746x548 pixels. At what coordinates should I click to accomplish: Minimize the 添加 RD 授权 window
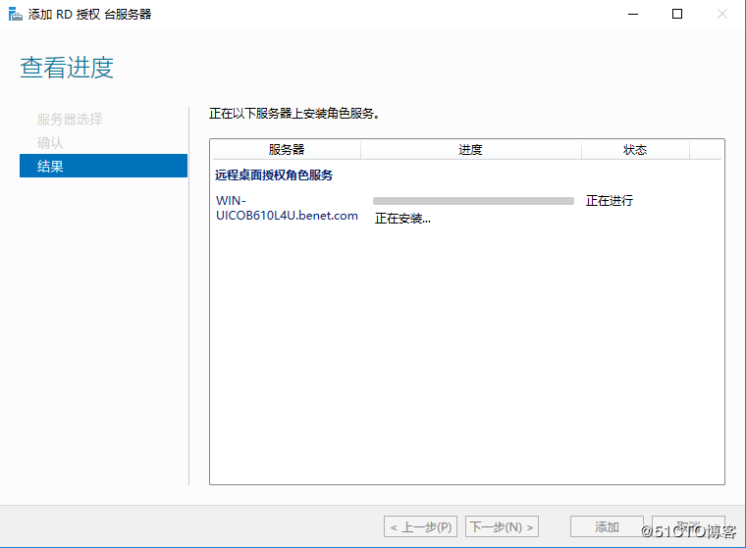click(x=630, y=15)
